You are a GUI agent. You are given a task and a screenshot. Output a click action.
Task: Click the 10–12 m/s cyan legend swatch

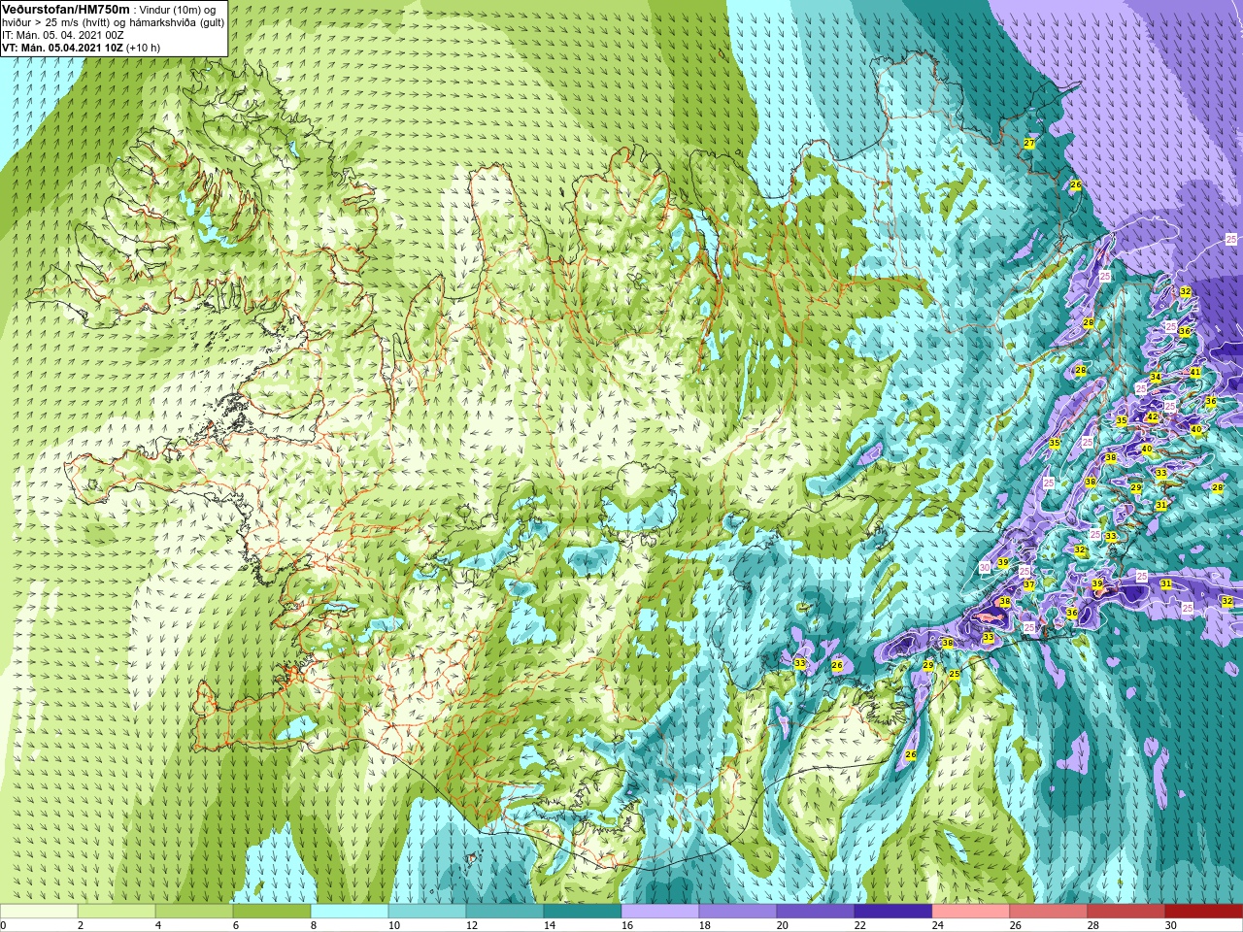coord(427,911)
